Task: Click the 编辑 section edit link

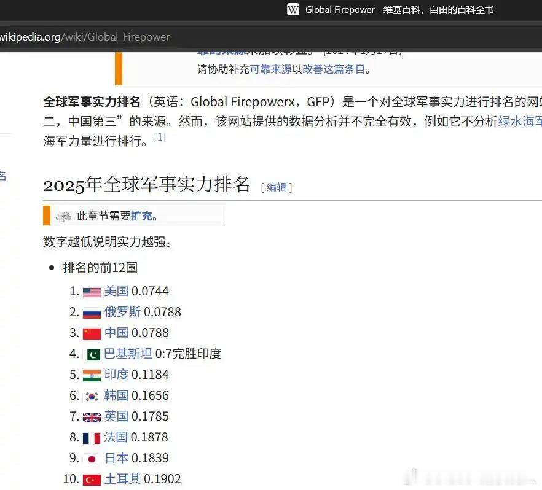Action: tap(276, 187)
